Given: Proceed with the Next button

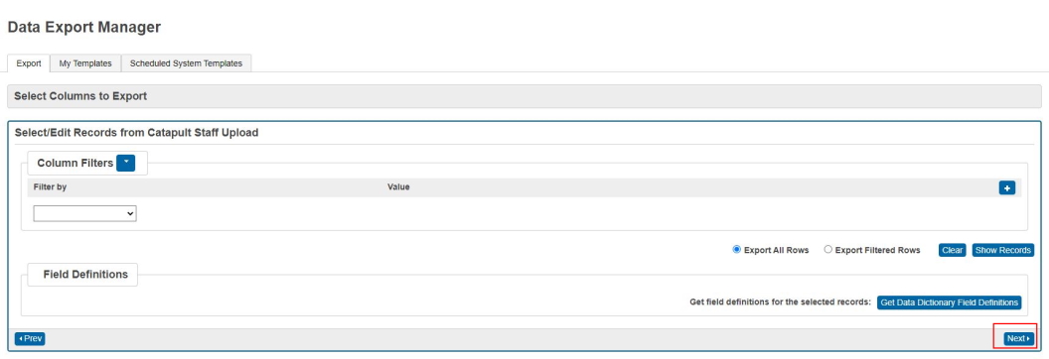Looking at the screenshot, I should click(1019, 339).
